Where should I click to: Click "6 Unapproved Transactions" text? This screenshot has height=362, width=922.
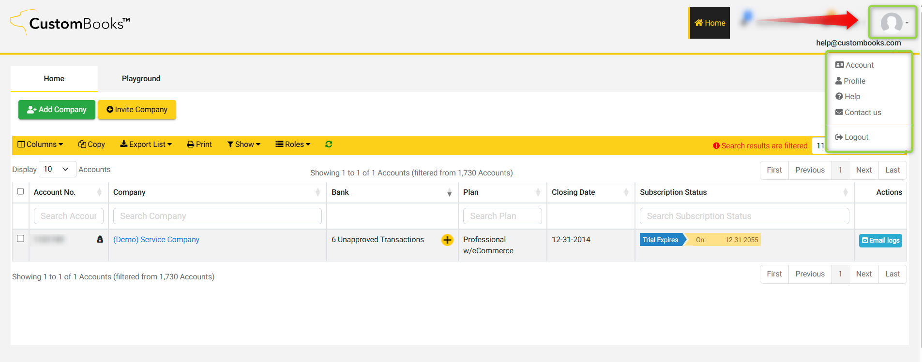point(378,239)
